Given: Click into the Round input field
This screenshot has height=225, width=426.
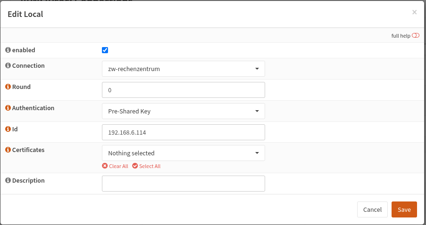Looking at the screenshot, I should pyautogui.click(x=183, y=90).
